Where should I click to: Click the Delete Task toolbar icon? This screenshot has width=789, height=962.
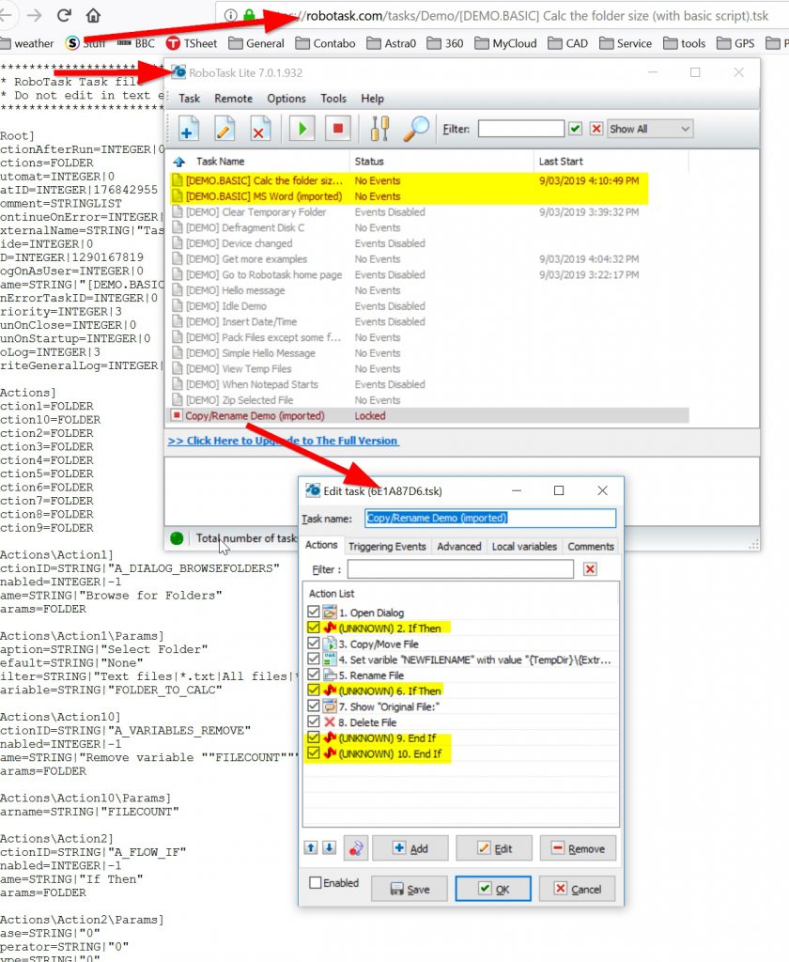coord(258,129)
